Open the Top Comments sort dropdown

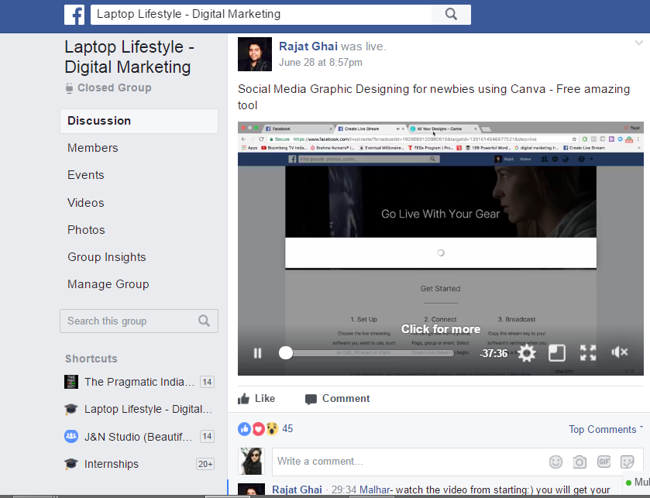605,429
